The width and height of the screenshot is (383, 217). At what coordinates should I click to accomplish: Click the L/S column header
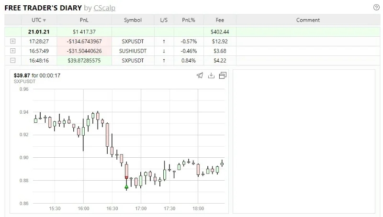pyautogui.click(x=164, y=20)
